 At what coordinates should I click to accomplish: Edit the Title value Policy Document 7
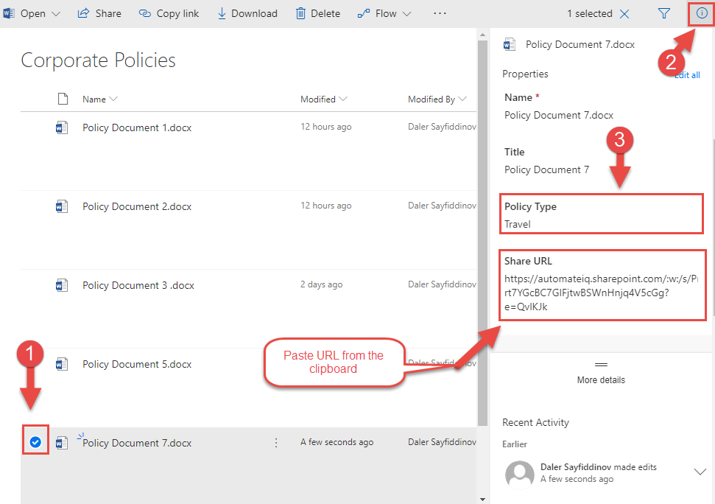[x=546, y=169]
